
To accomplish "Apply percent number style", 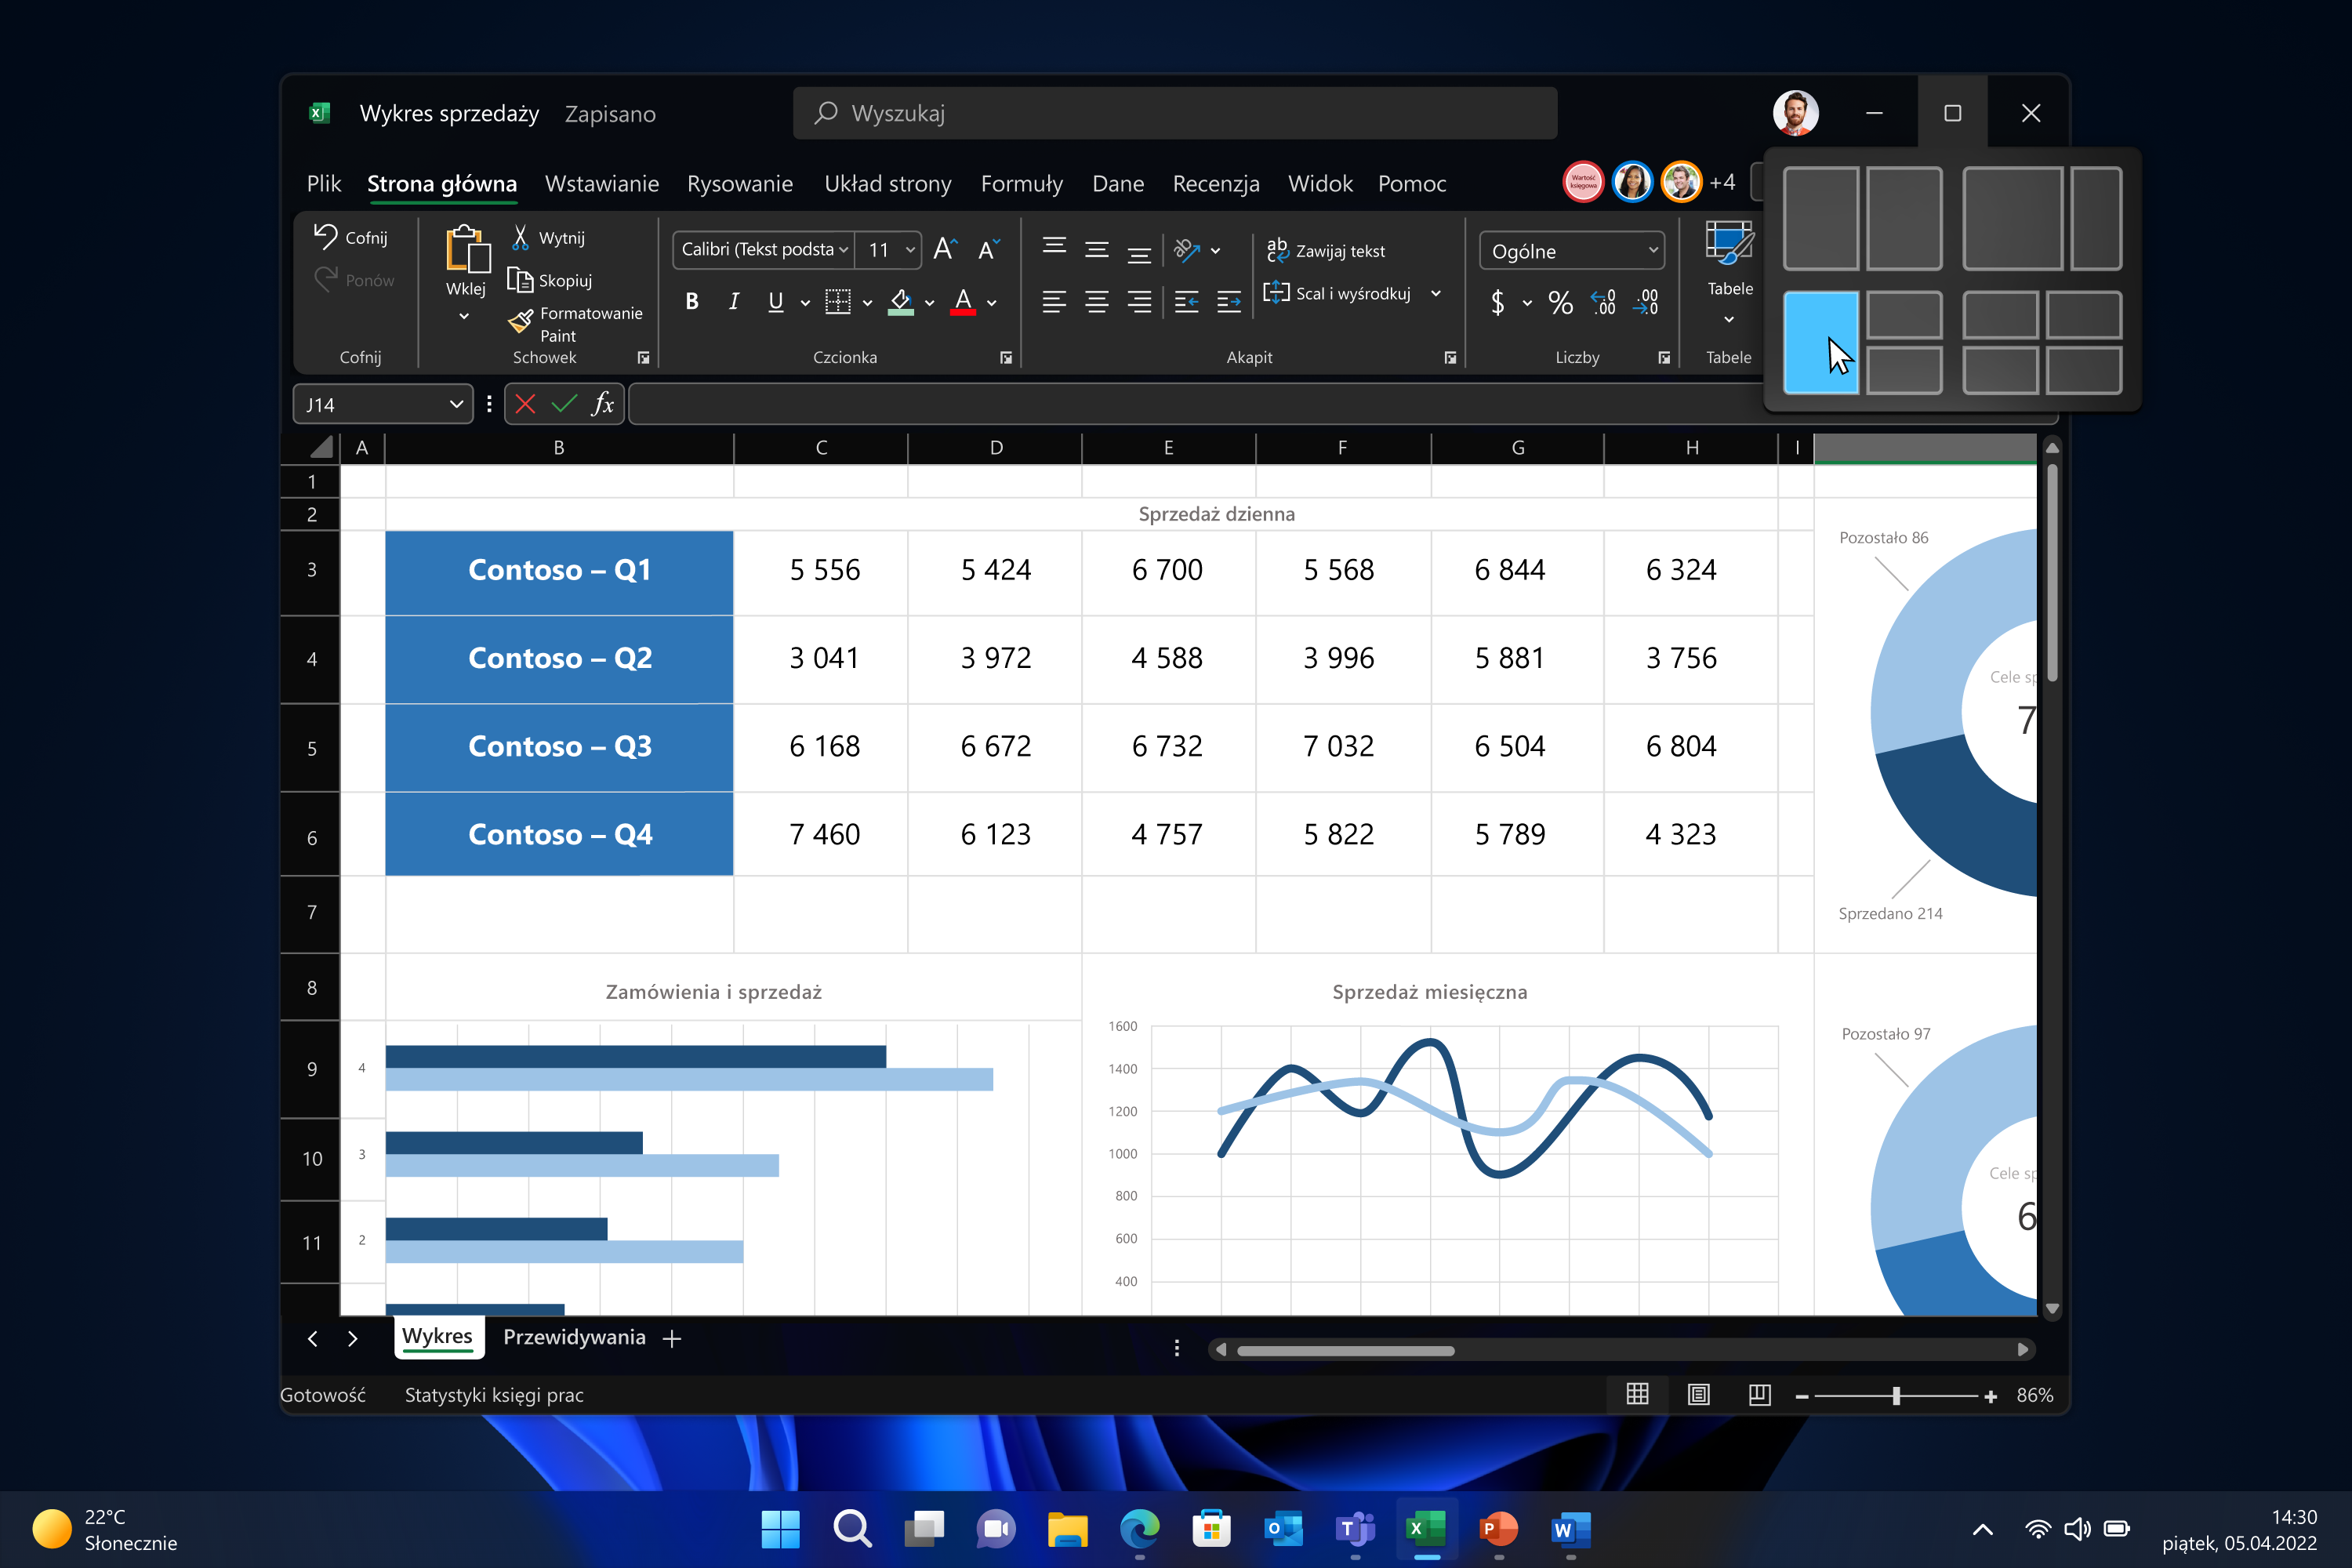I will point(1560,303).
